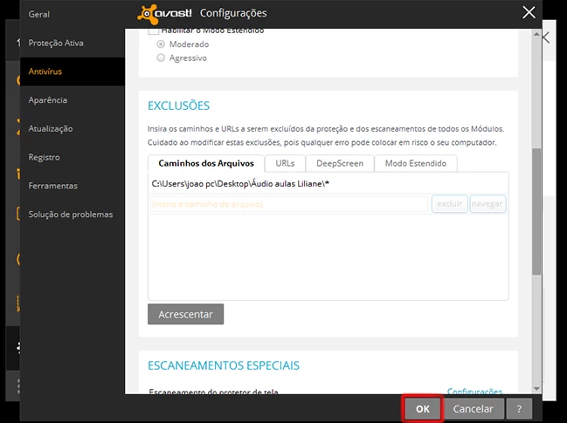
Task: Open help with the question mark button
Action: click(519, 409)
